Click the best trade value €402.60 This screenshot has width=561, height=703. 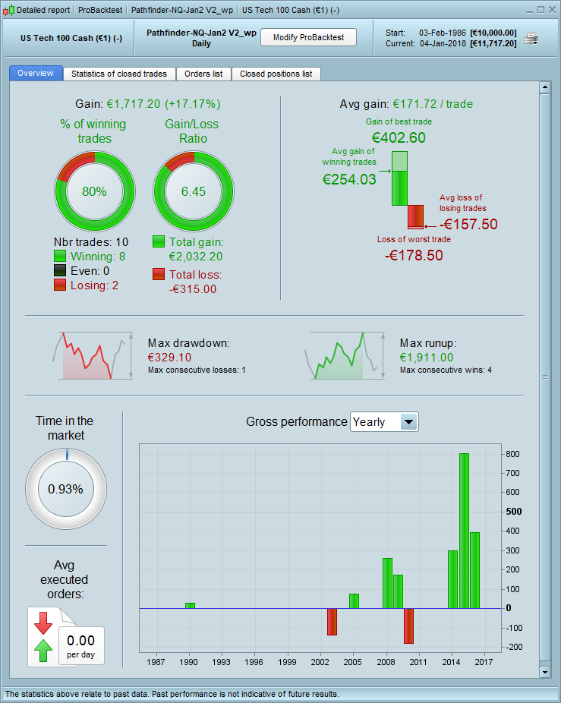click(399, 137)
